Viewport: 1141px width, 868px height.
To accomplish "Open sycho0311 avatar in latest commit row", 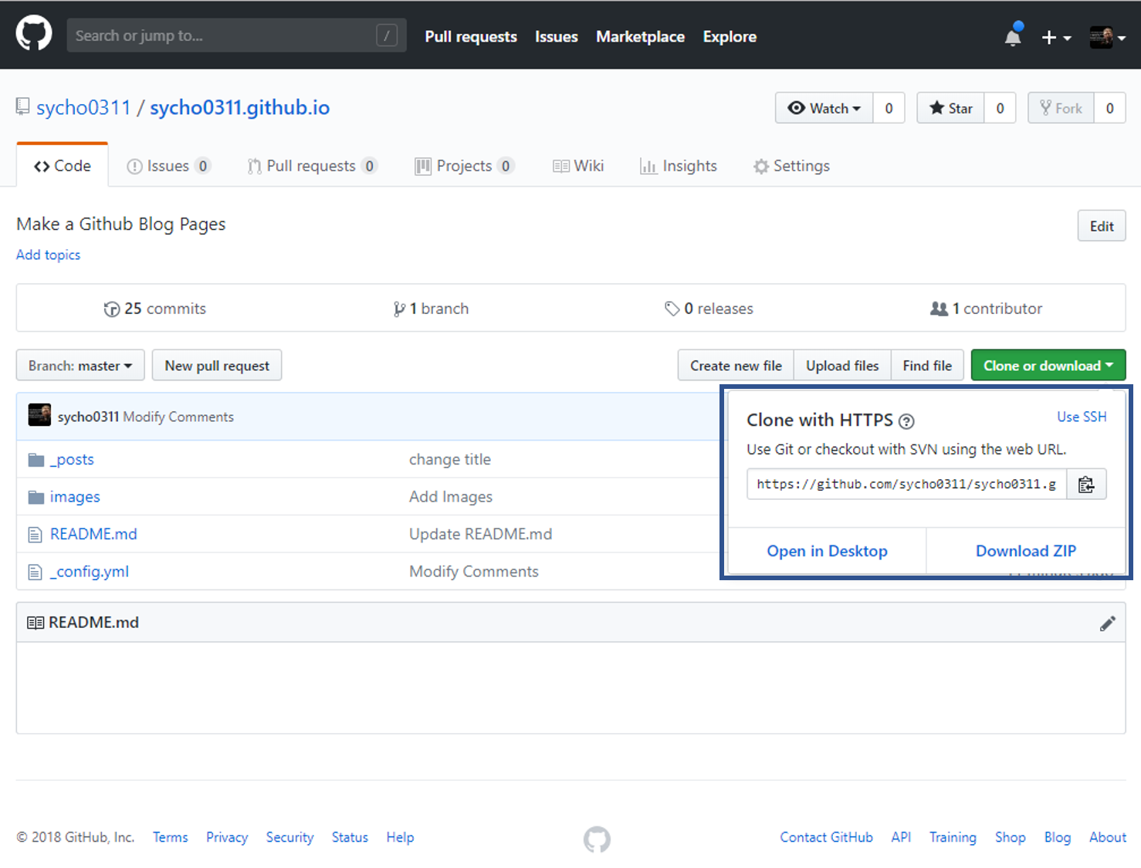I will tap(39, 415).
